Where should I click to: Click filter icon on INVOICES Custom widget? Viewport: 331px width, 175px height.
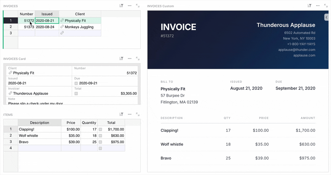pos(309,6)
